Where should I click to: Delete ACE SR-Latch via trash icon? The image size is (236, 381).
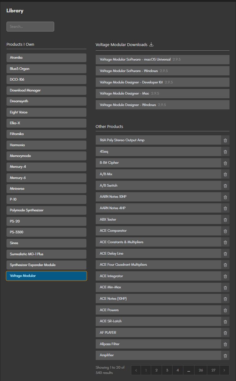click(225, 321)
